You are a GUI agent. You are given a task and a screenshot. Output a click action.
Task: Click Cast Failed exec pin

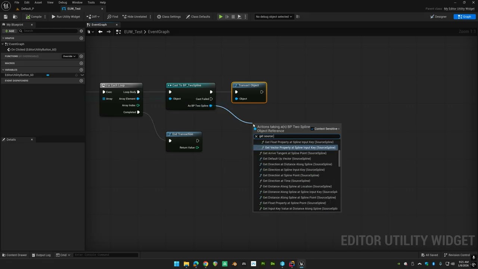click(211, 99)
